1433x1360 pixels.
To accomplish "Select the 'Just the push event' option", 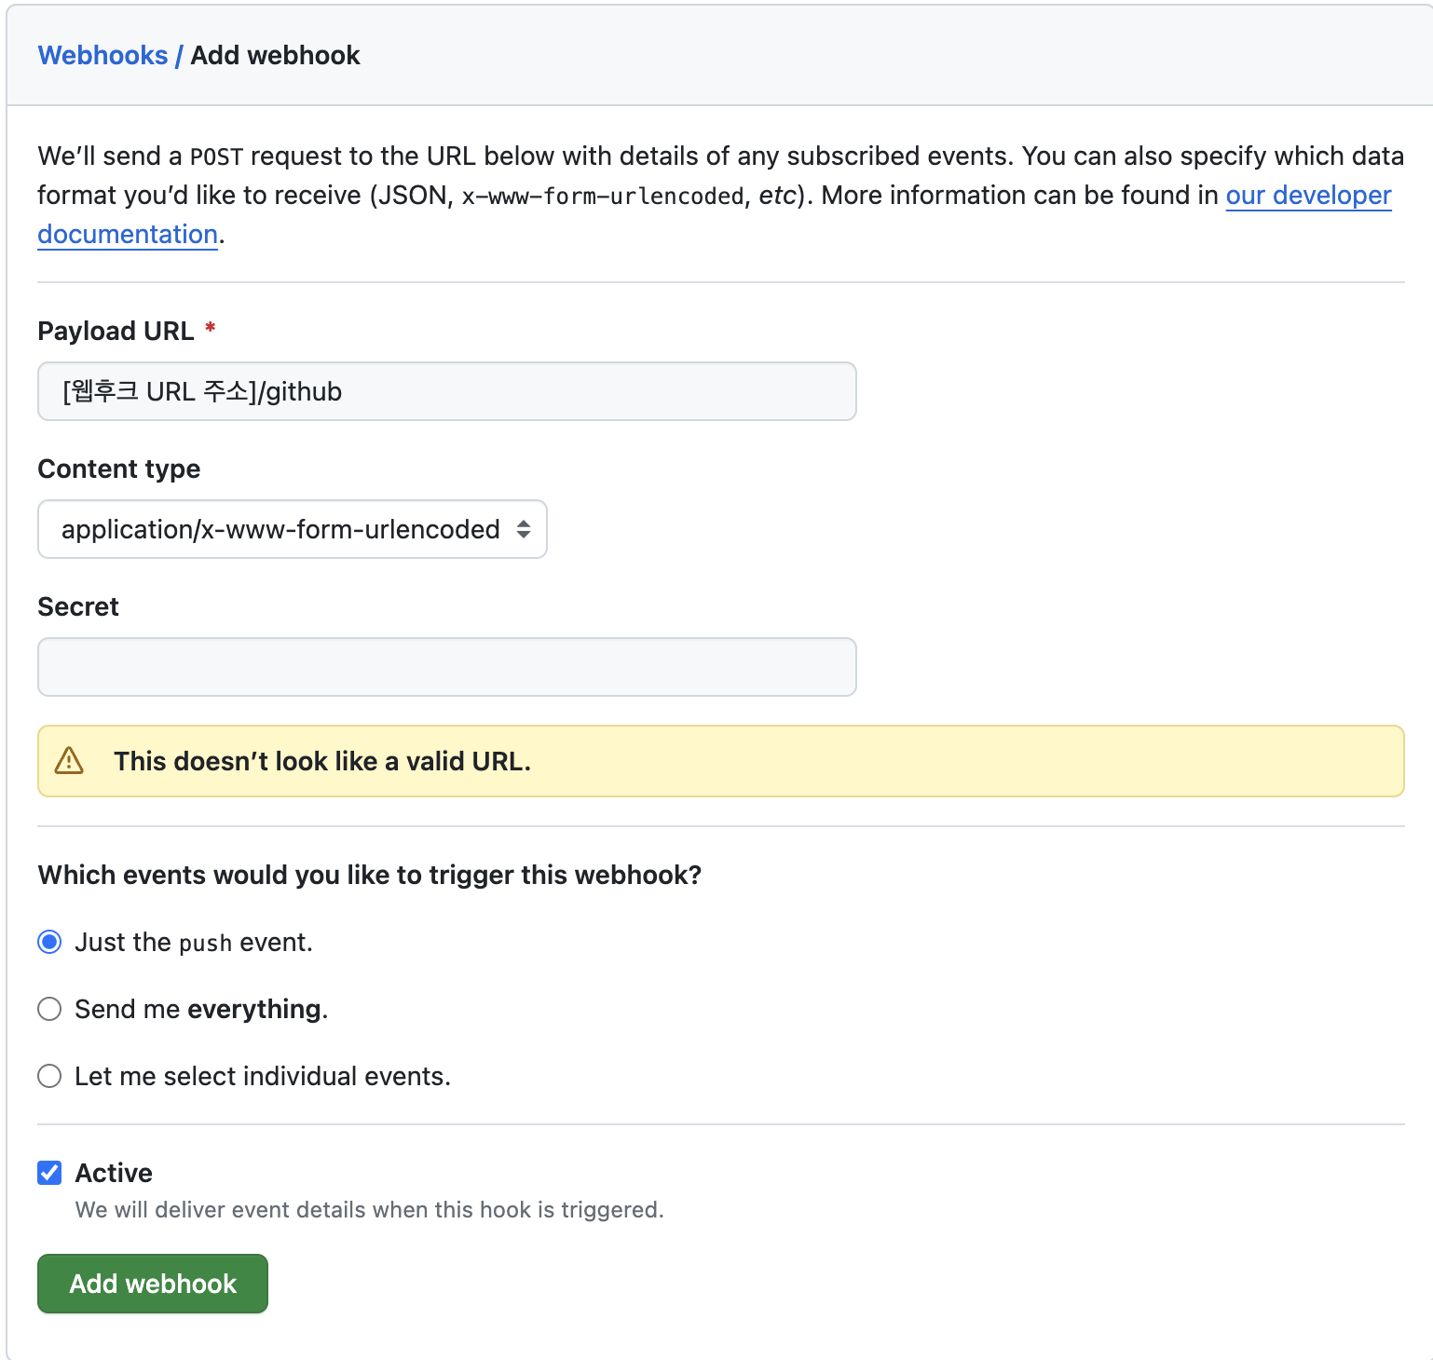I will click(49, 942).
